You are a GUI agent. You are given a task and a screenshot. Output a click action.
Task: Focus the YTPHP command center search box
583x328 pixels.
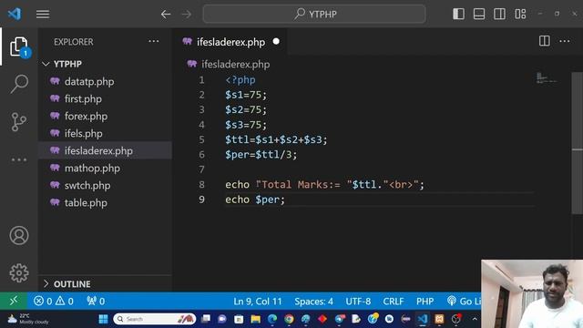pos(314,15)
